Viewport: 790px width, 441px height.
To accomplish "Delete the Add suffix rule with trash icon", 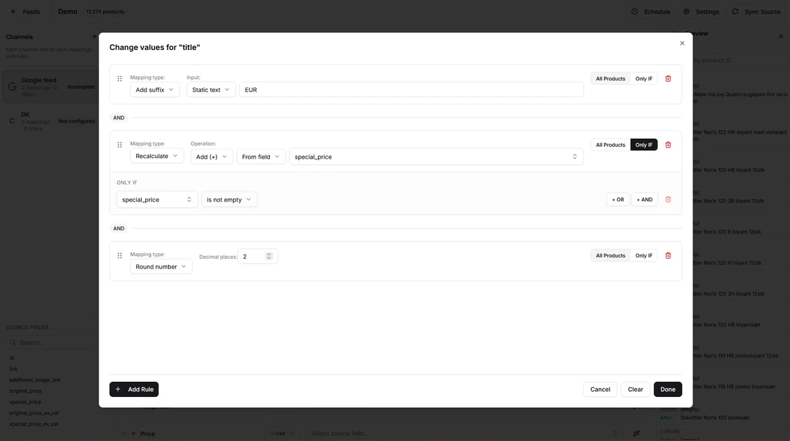I will tap(668, 79).
